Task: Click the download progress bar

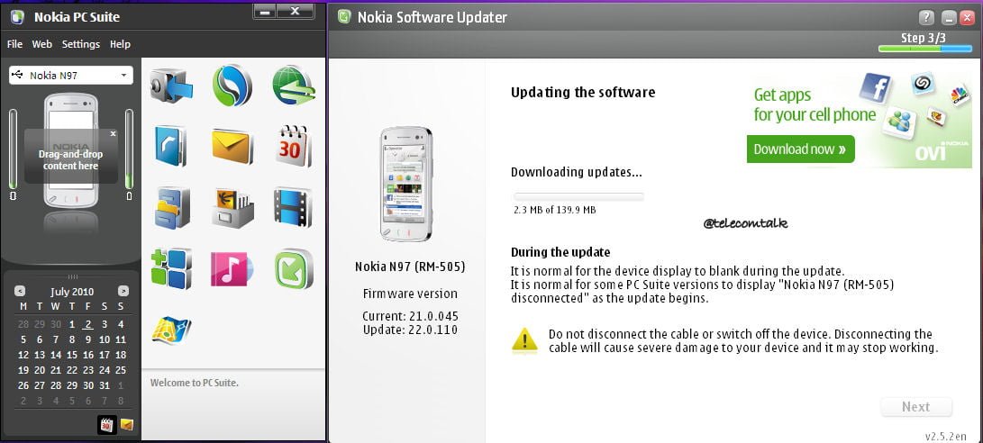Action: point(578,197)
